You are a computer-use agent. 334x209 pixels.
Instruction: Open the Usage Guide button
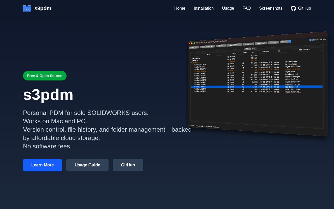pyautogui.click(x=87, y=165)
